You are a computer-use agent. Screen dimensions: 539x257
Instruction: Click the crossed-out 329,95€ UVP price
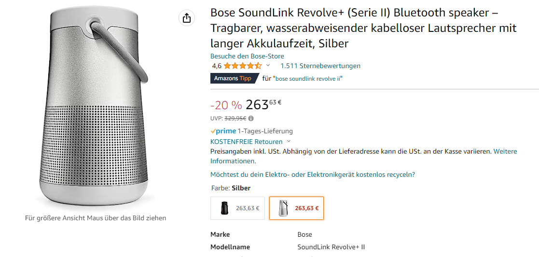point(235,118)
